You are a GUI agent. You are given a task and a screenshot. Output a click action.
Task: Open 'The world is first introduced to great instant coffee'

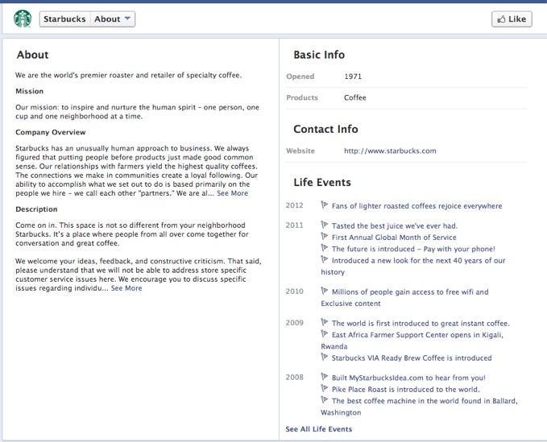(421, 324)
